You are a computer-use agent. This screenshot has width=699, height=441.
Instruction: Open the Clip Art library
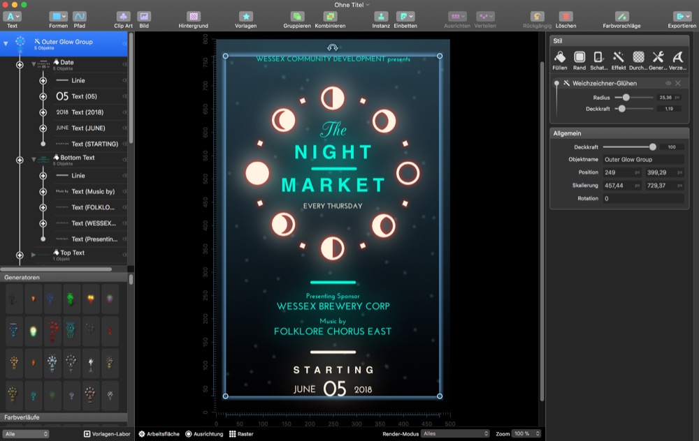123,20
